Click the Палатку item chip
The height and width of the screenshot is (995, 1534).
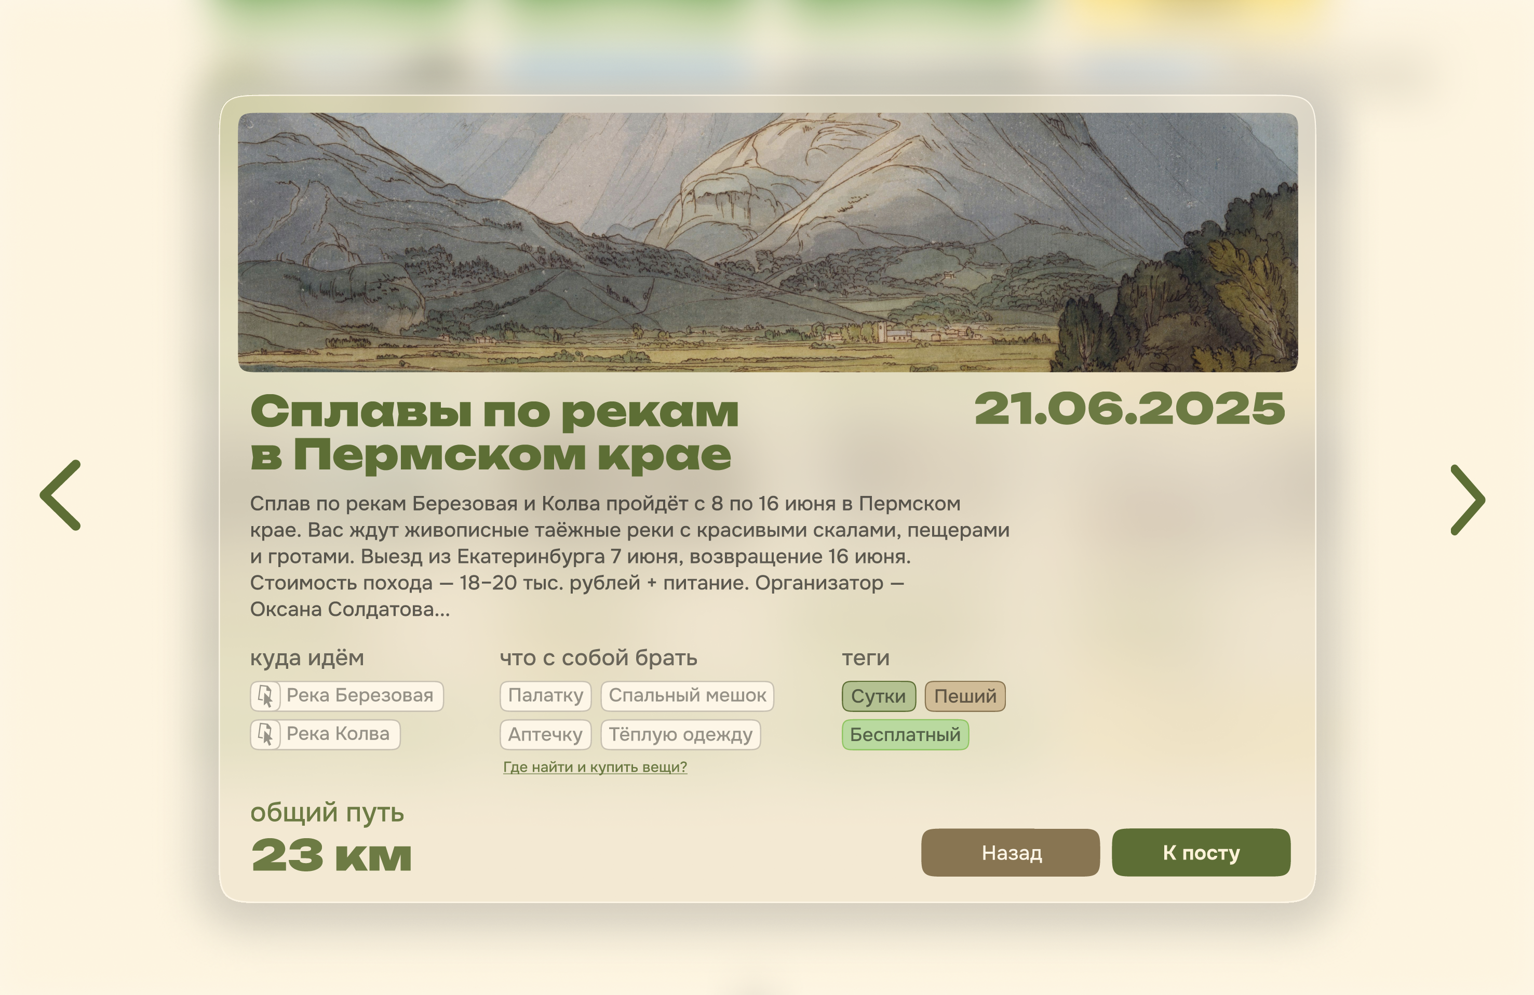[545, 695]
